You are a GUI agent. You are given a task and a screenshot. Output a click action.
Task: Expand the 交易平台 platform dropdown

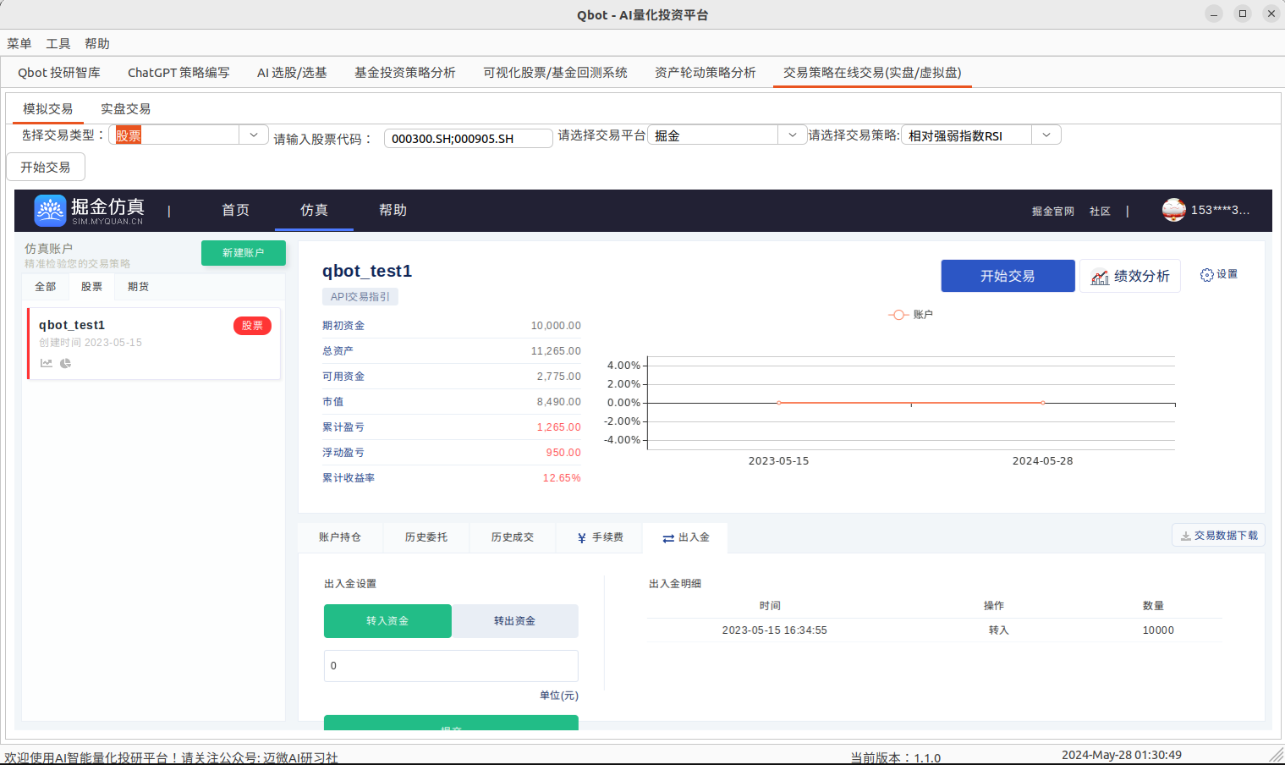point(792,134)
